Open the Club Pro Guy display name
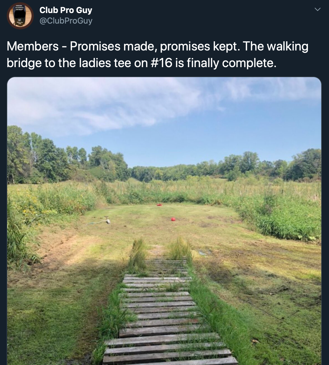The image size is (329, 365). (x=66, y=10)
